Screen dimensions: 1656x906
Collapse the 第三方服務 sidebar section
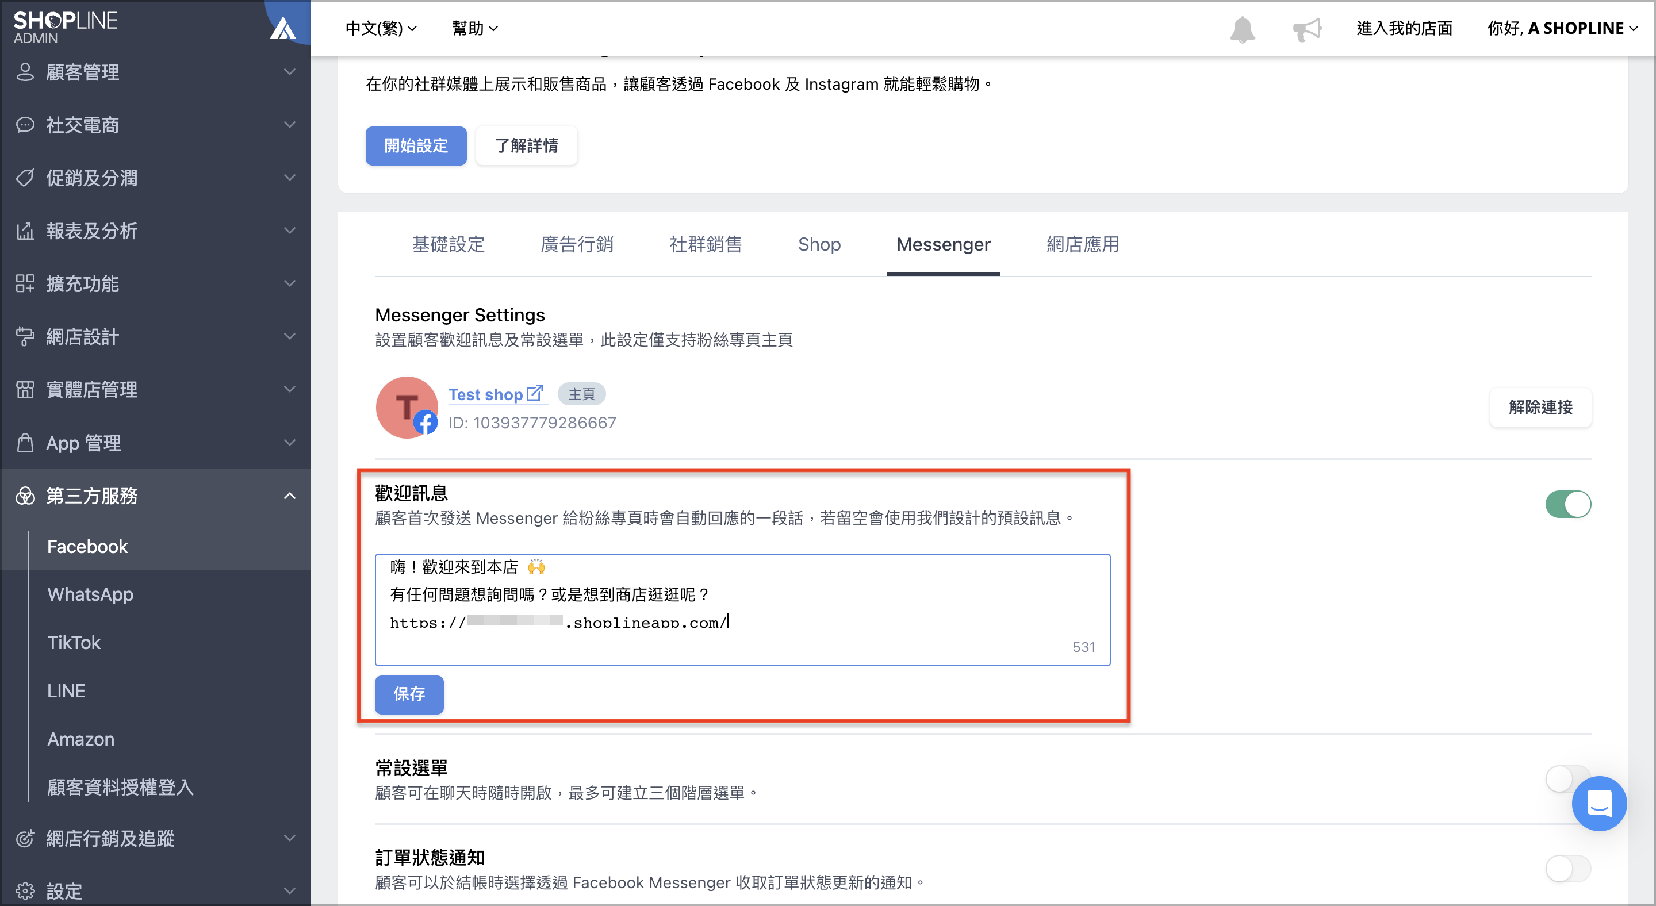click(156, 496)
